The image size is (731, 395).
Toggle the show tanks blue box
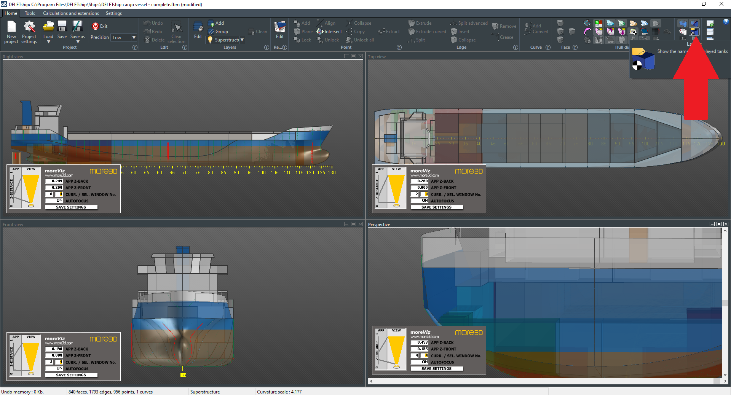coord(683,23)
